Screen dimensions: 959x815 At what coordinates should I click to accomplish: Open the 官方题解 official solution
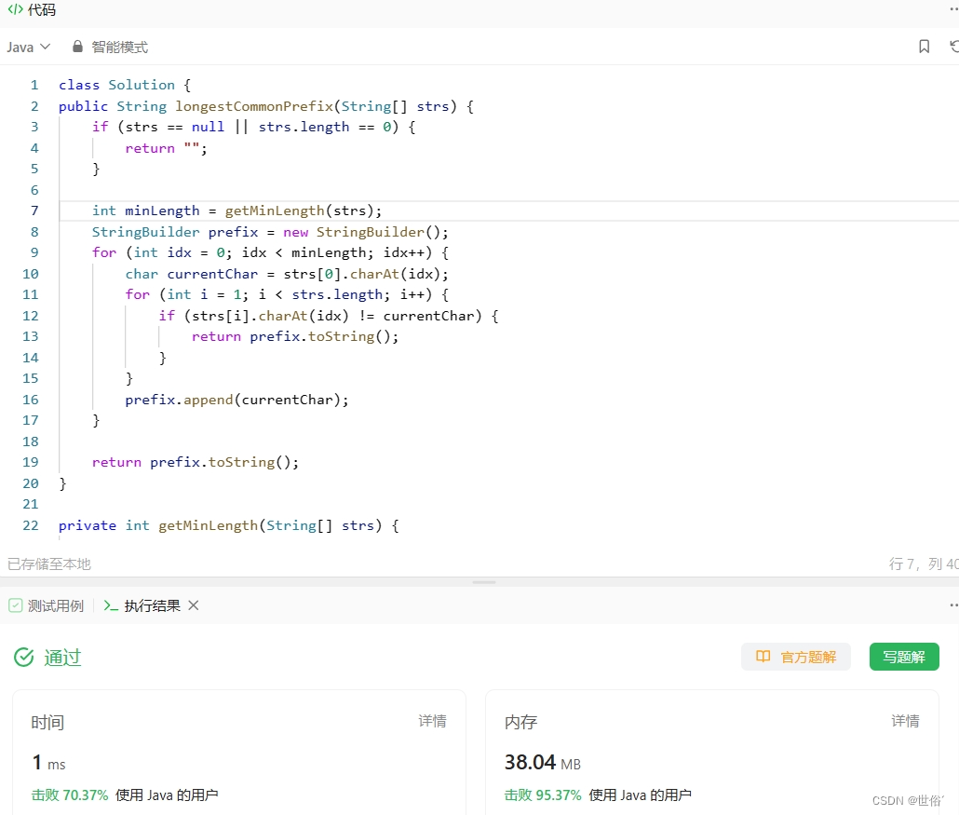coord(796,657)
